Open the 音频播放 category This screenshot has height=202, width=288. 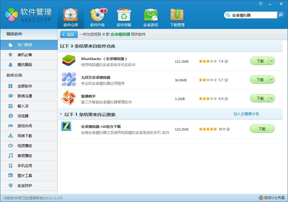click(29, 156)
